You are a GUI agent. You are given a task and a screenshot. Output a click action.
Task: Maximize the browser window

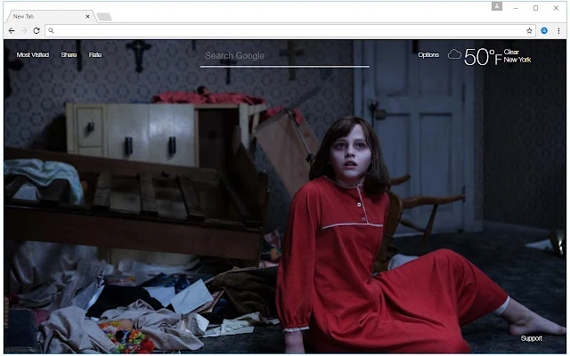pyautogui.click(x=535, y=8)
